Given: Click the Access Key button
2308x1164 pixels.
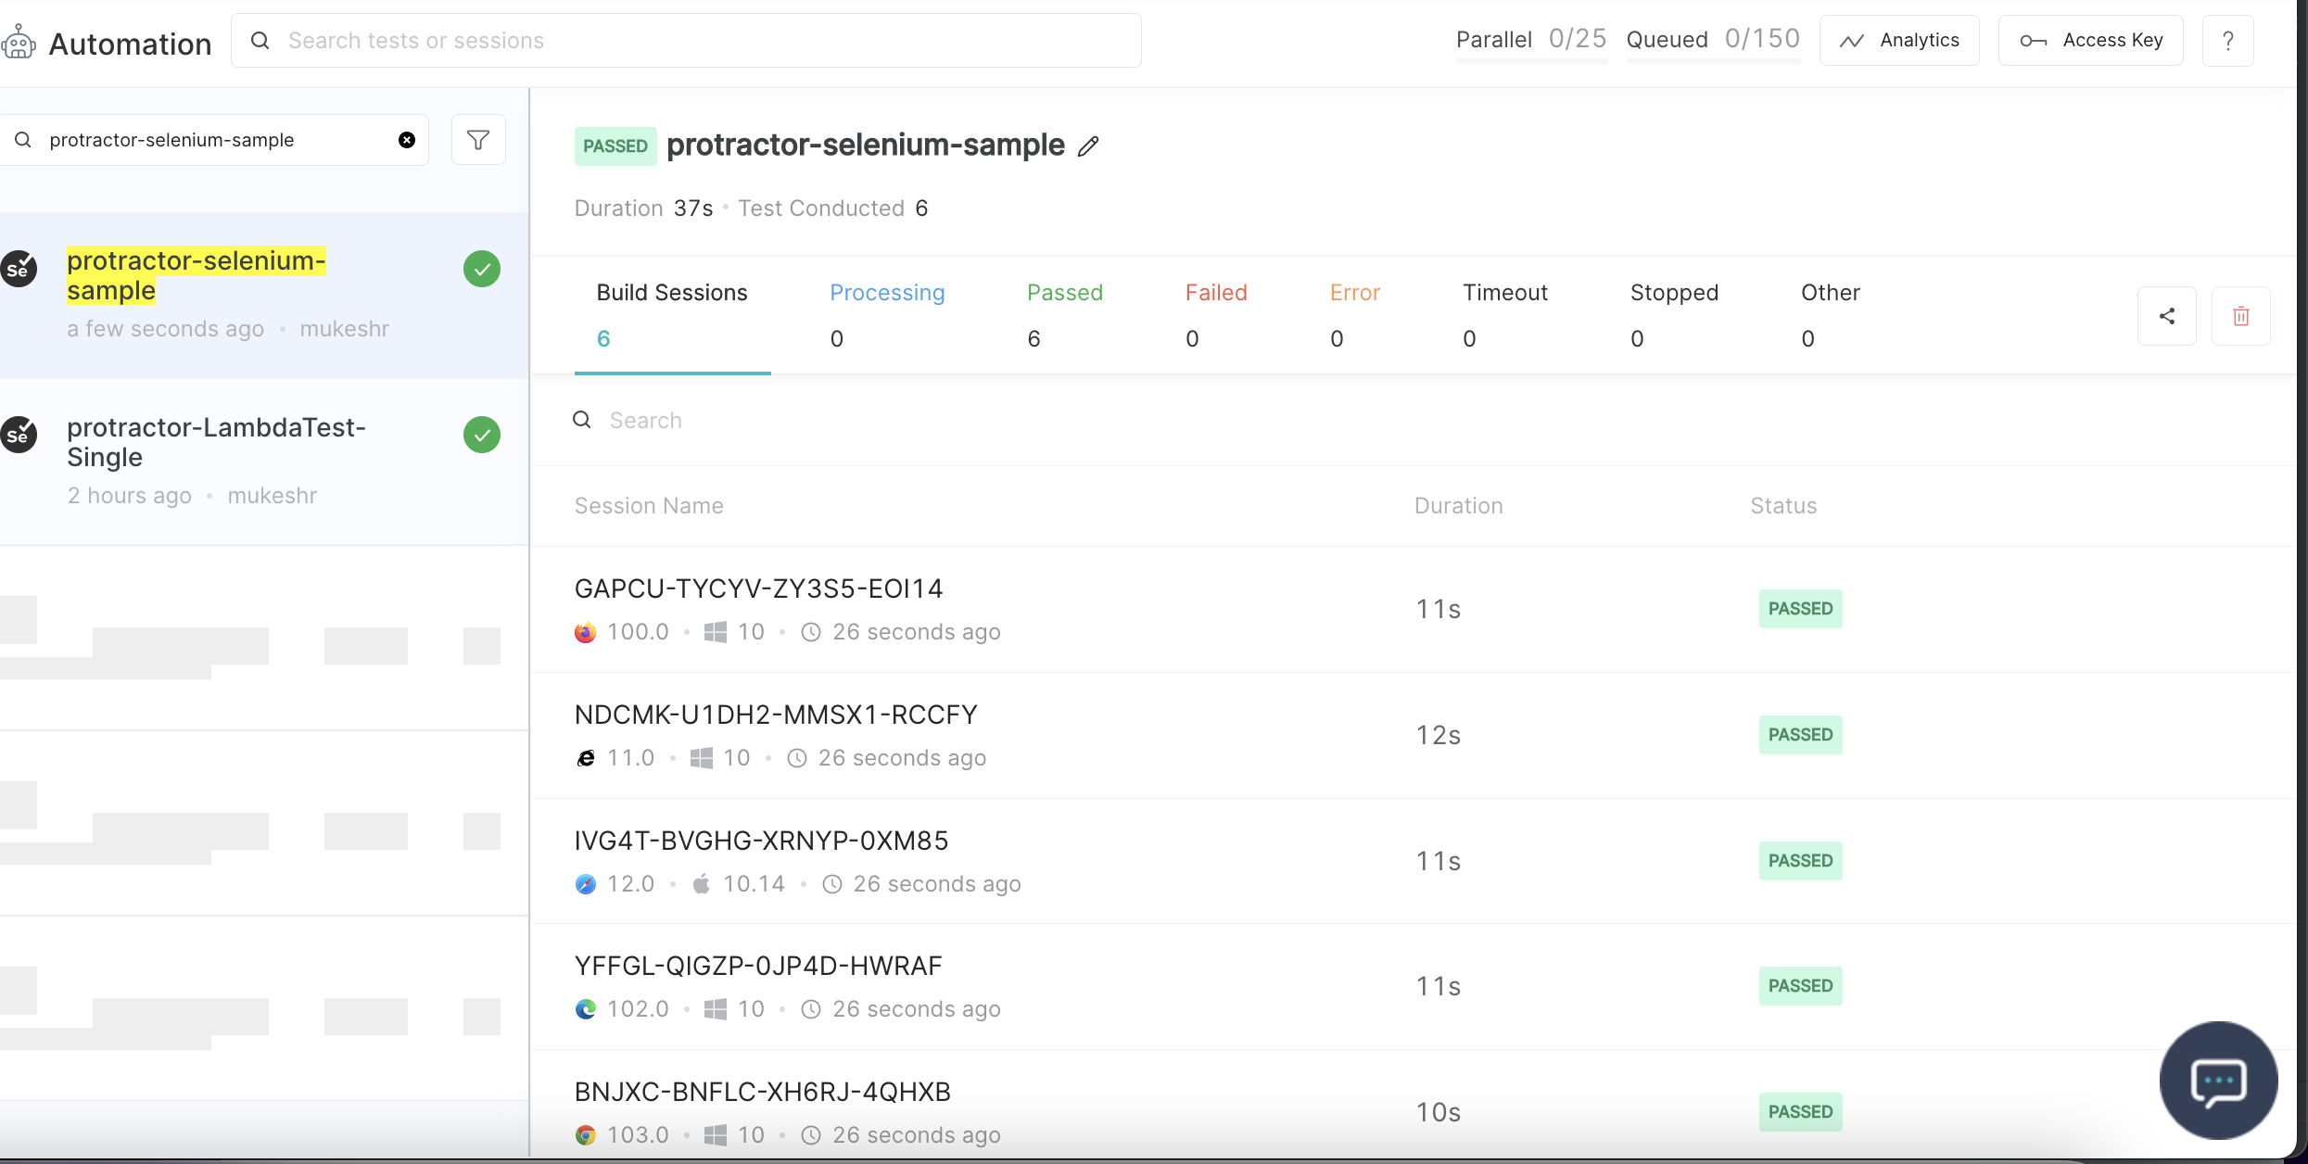Looking at the screenshot, I should [2090, 41].
